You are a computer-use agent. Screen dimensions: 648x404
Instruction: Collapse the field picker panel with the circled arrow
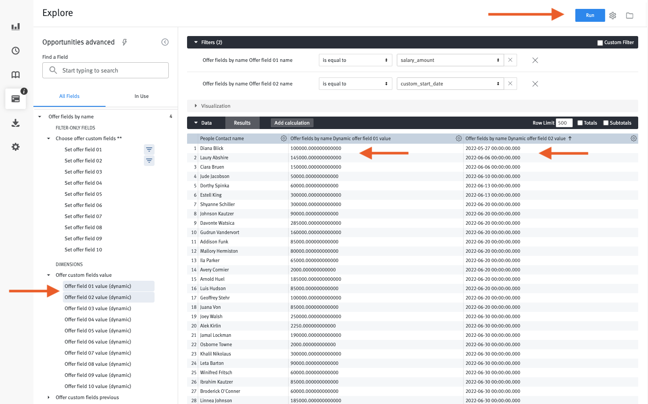[x=165, y=42]
